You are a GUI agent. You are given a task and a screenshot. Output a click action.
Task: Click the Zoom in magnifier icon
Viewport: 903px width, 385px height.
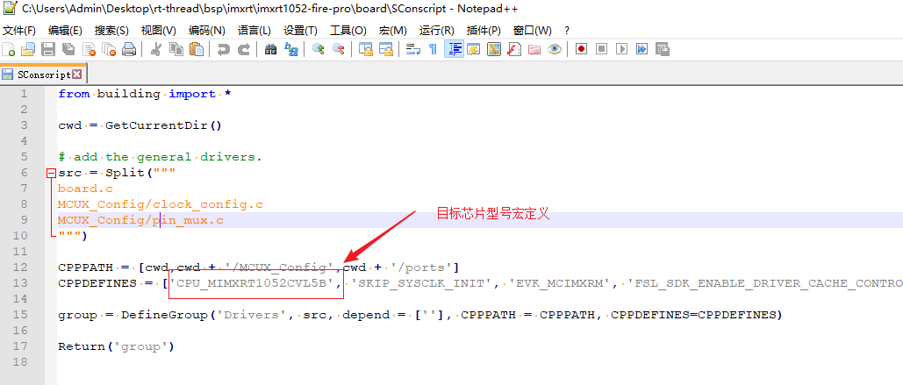(318, 50)
